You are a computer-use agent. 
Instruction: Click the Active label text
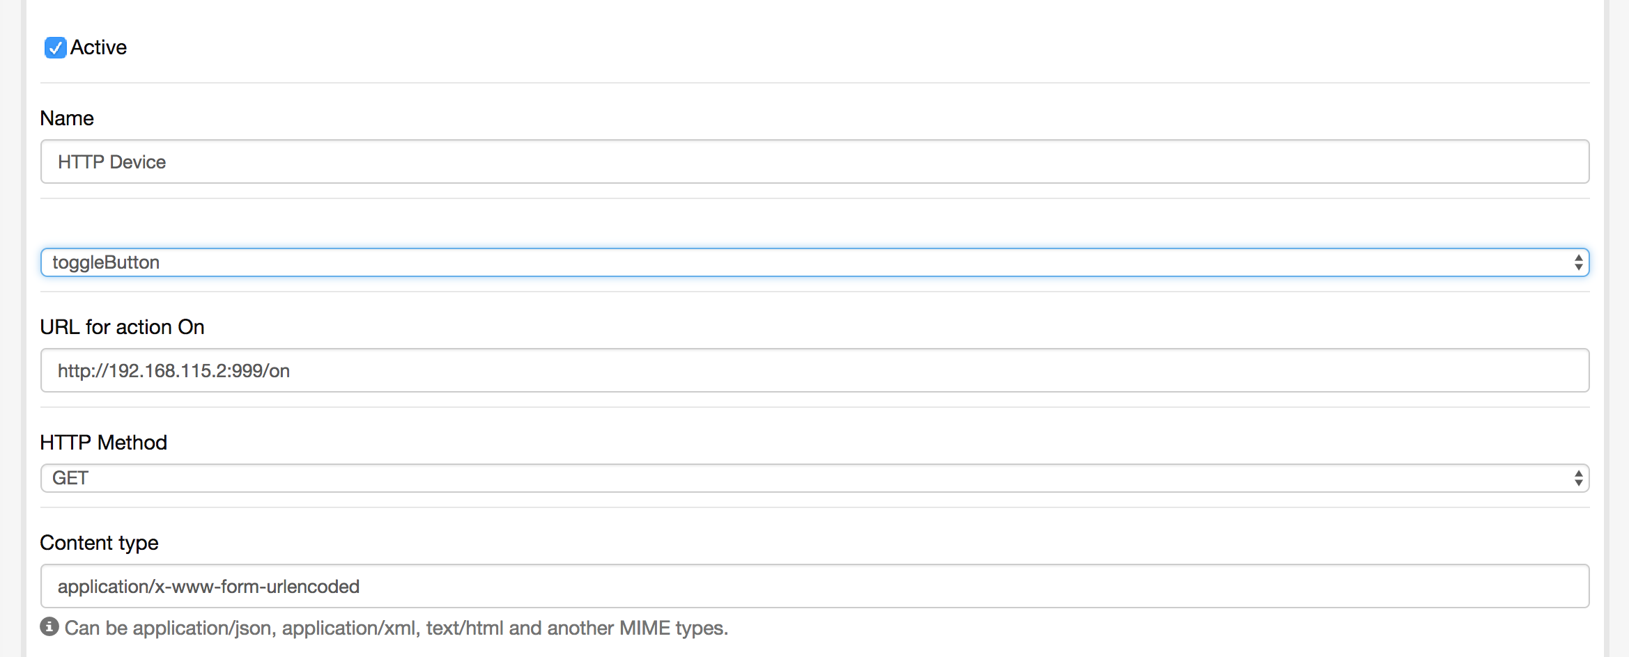(x=99, y=47)
